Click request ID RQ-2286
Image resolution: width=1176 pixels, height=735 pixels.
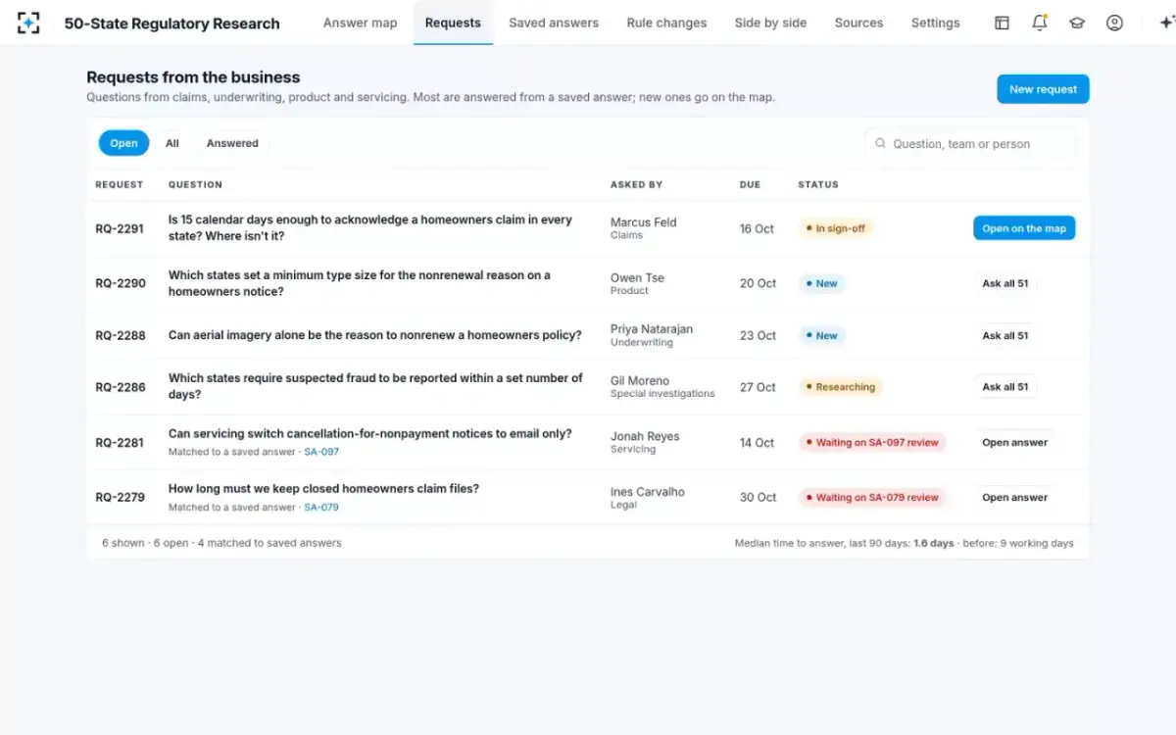click(120, 387)
